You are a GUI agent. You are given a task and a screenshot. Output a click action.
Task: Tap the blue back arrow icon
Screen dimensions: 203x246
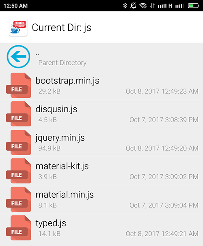pyautogui.click(x=18, y=57)
